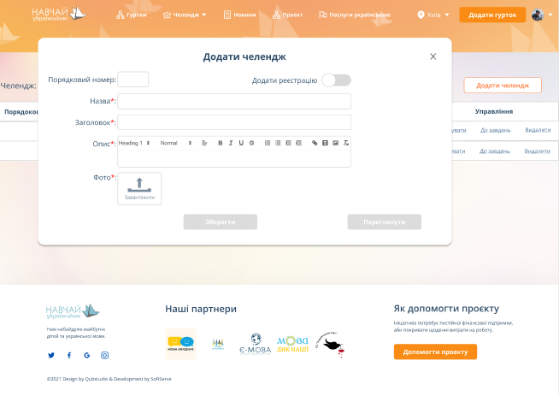Click the Переглянути button
Image resolution: width=559 pixels, height=396 pixels.
385,222
